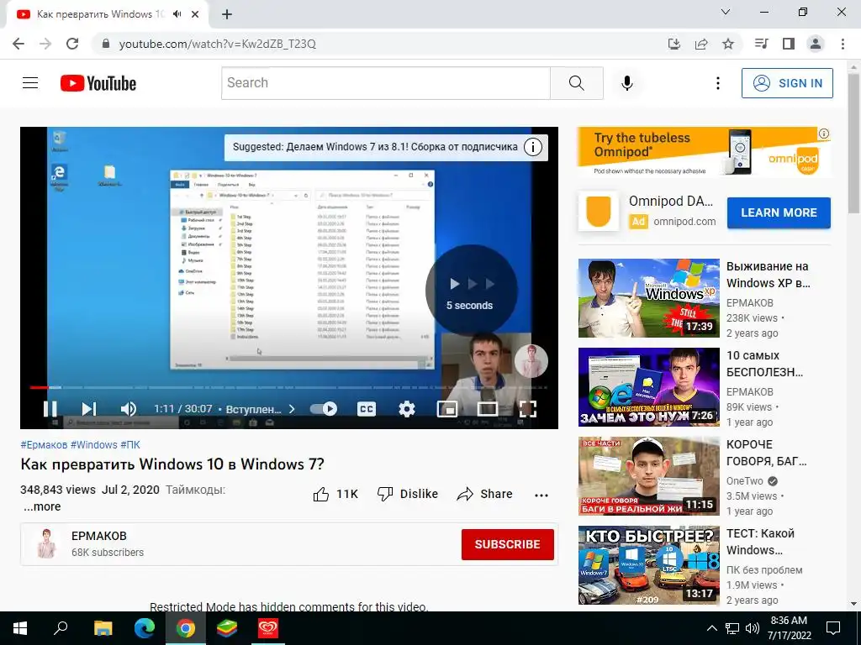Open Chrome profile avatar
This screenshot has width=861, height=645.
816,44
